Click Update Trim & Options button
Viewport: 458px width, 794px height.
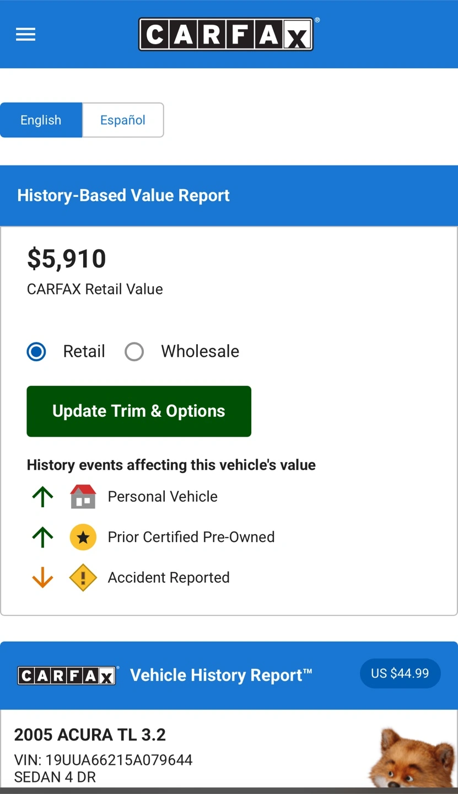pos(139,411)
